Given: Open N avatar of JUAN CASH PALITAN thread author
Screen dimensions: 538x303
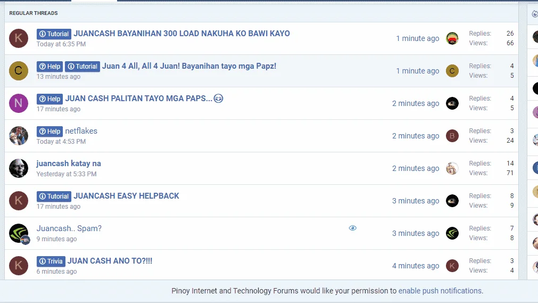Looking at the screenshot, I should click(x=19, y=103).
